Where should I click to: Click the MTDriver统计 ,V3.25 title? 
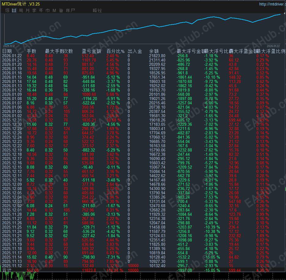tap(21, 4)
